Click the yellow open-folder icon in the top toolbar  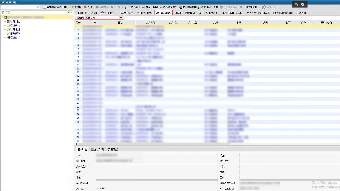click(70, 7)
